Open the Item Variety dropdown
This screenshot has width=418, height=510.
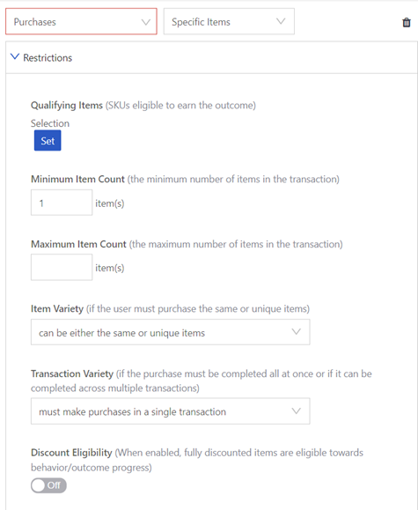pyautogui.click(x=171, y=332)
